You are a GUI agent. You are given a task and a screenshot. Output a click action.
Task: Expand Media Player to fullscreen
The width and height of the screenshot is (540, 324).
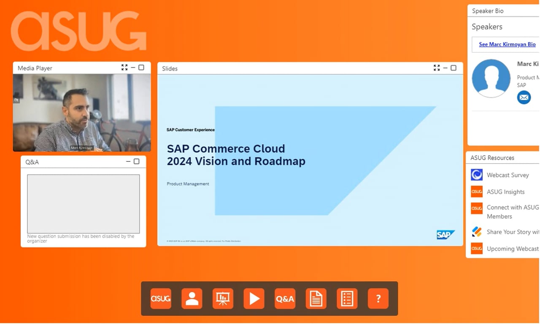pyautogui.click(x=124, y=67)
